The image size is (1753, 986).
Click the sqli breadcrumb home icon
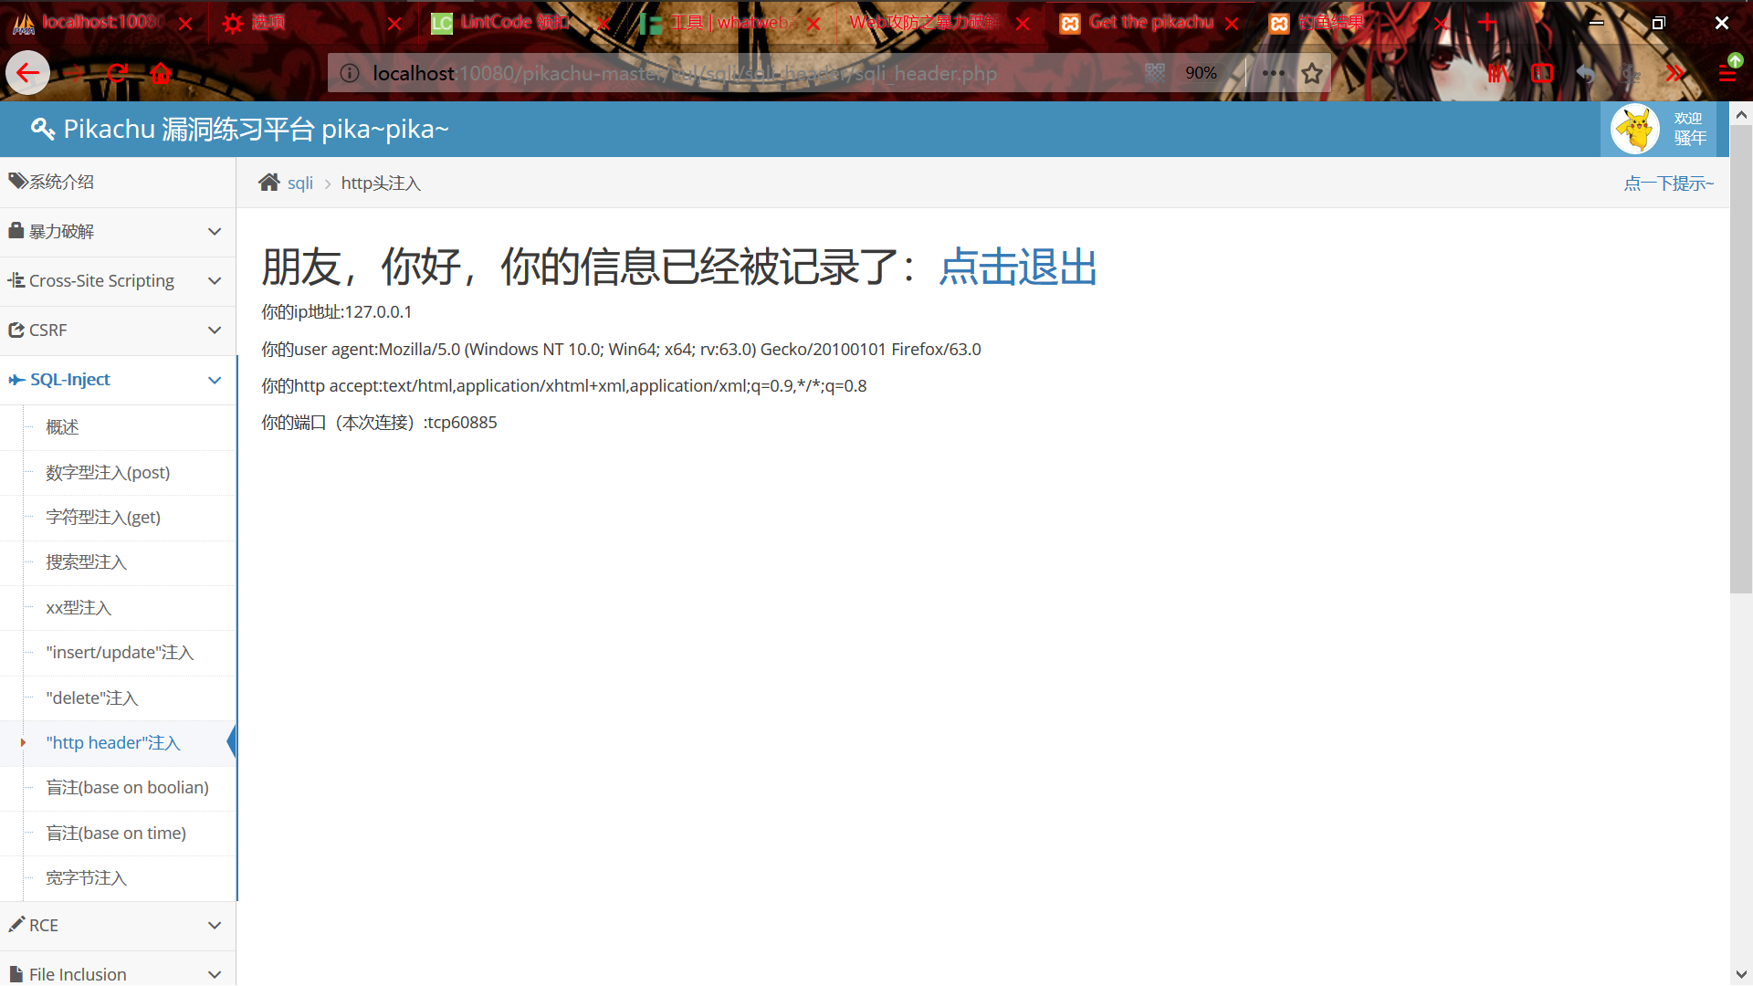click(268, 183)
